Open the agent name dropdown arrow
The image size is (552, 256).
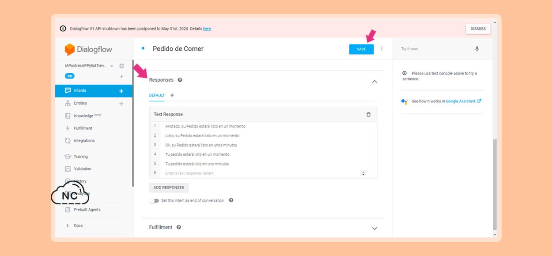coord(112,66)
